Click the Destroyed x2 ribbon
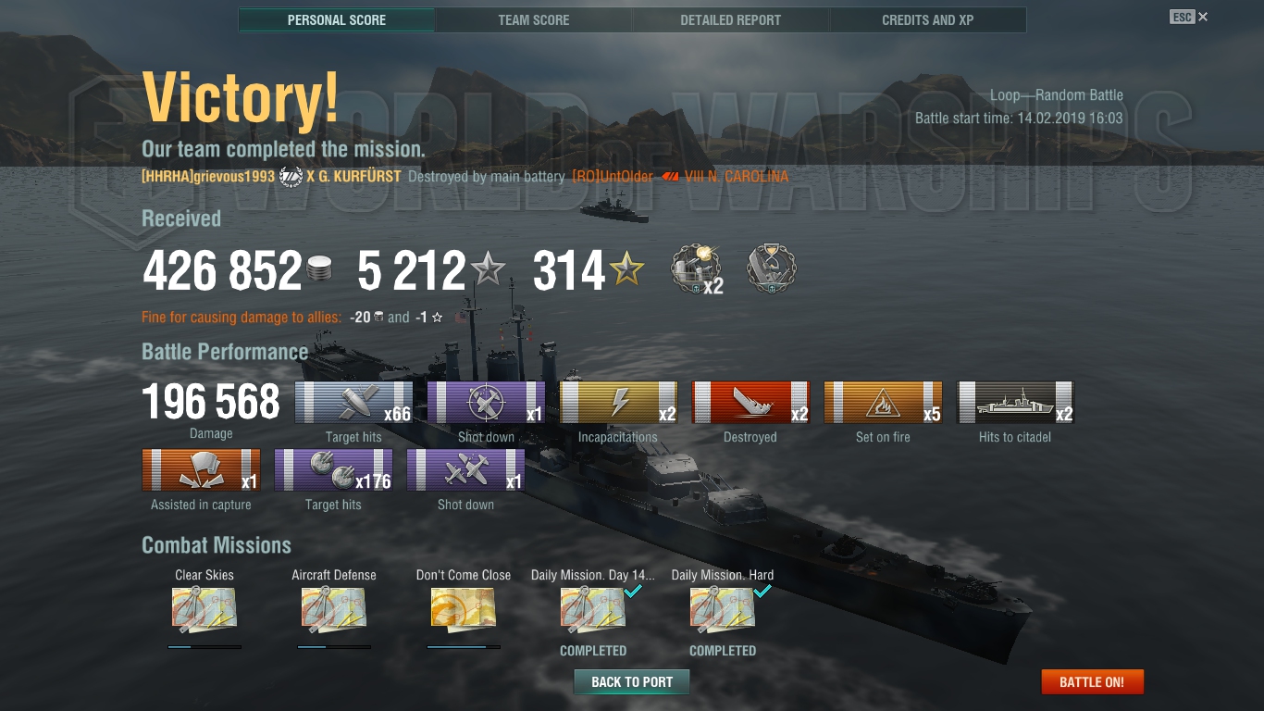 (x=750, y=403)
